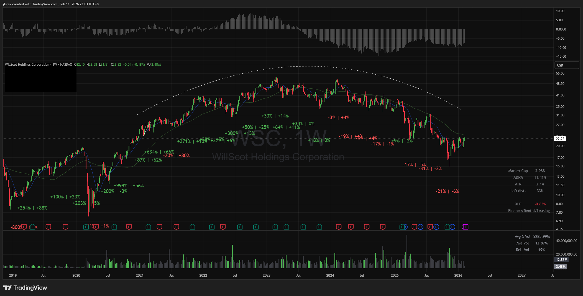Select the WillScot Holdings Corporation symbol title
This screenshot has width=583, height=296.
point(27,65)
